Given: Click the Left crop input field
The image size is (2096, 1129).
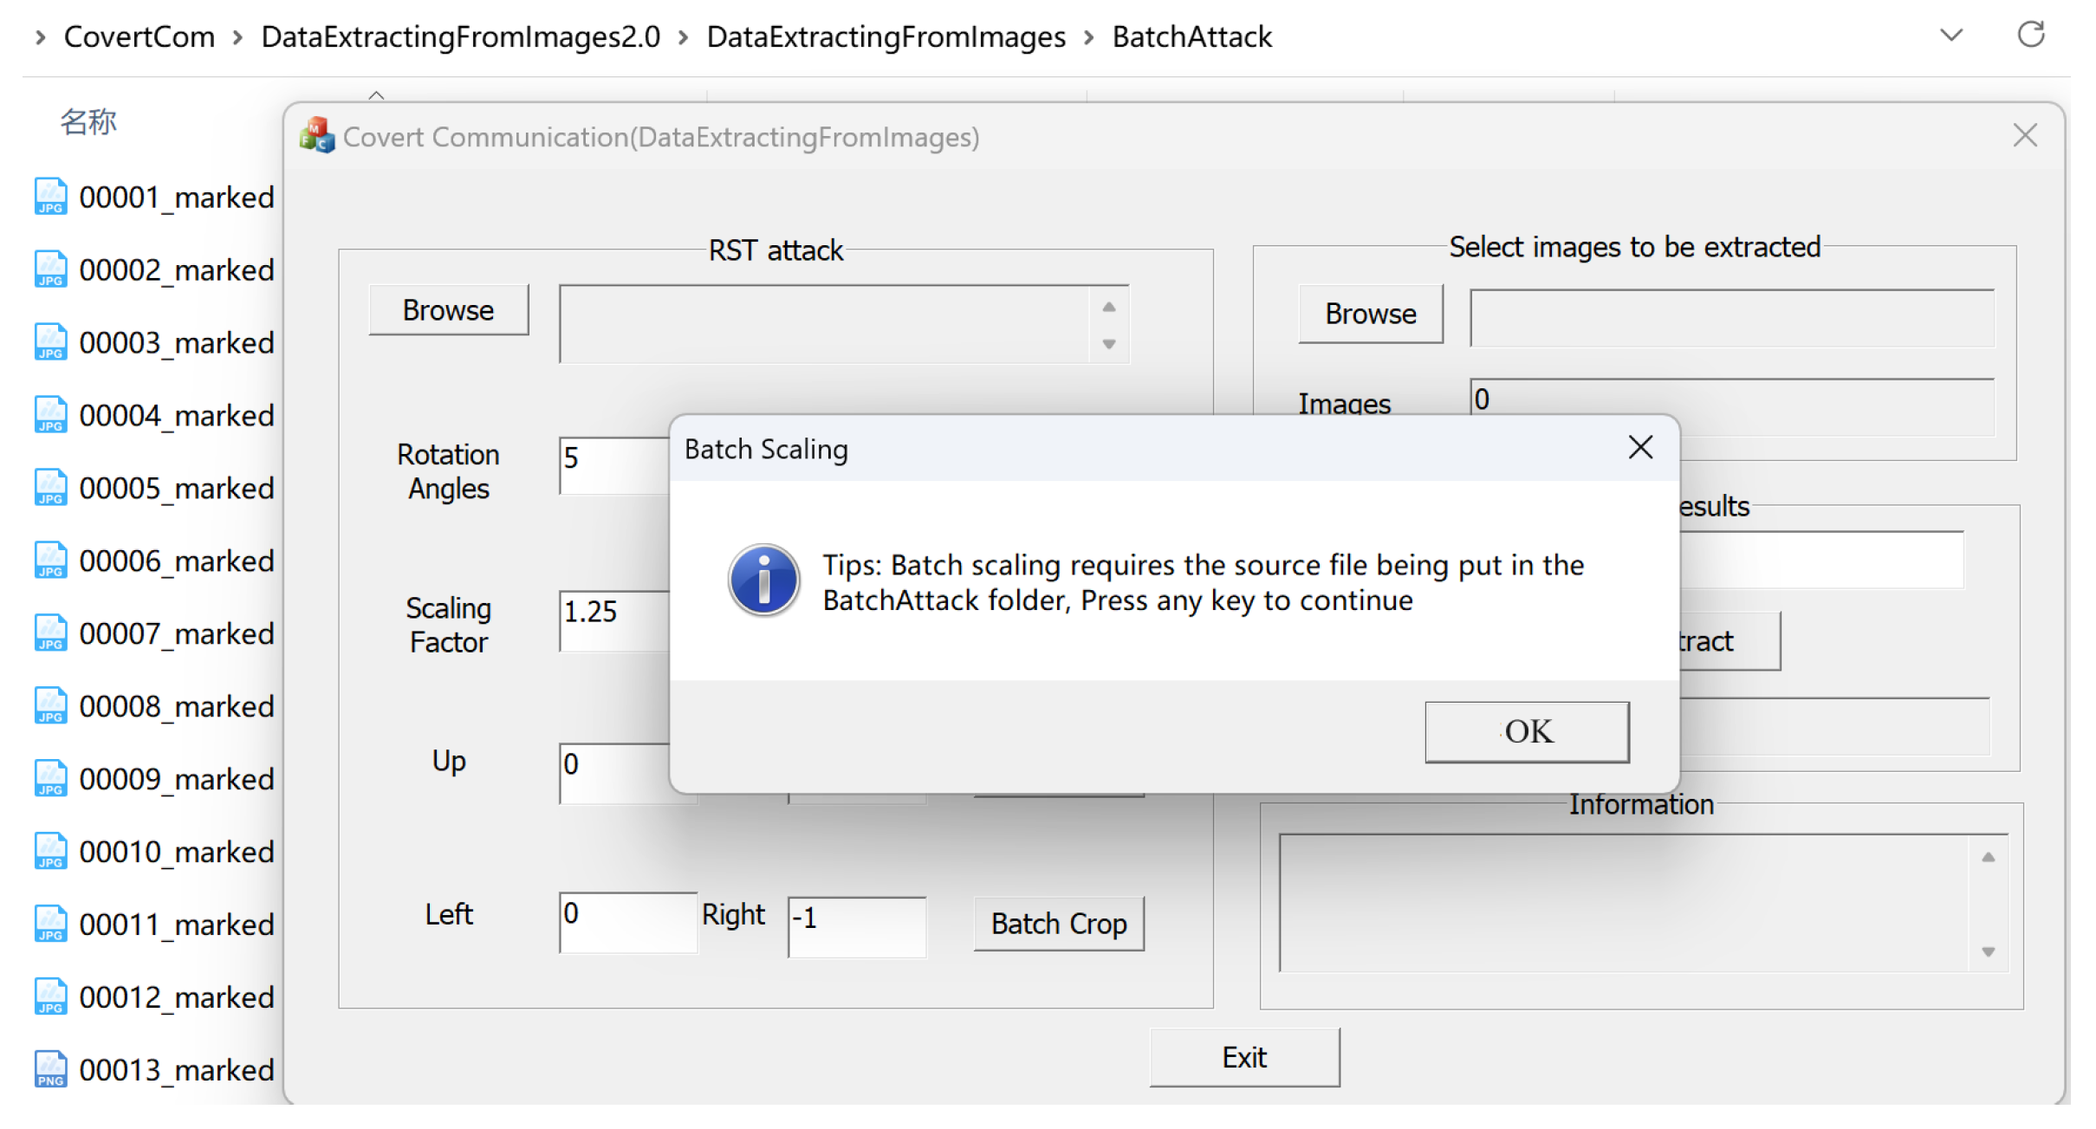Looking at the screenshot, I should point(627,922).
